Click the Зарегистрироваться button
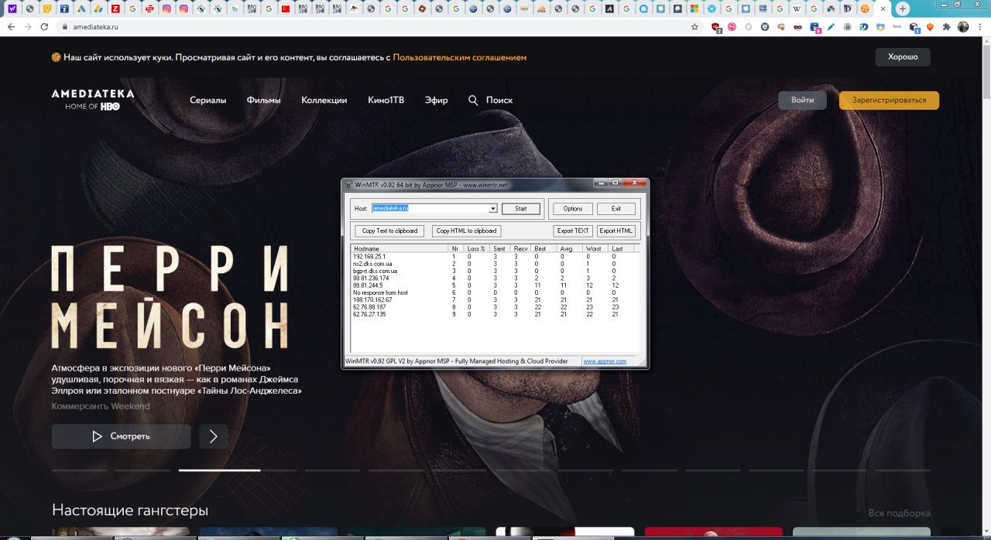The height and width of the screenshot is (540, 991). coord(889,101)
